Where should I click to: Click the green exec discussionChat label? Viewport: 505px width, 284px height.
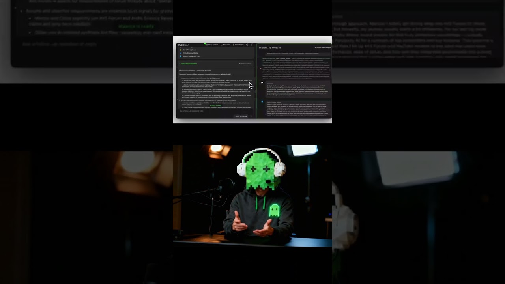click(x=189, y=64)
